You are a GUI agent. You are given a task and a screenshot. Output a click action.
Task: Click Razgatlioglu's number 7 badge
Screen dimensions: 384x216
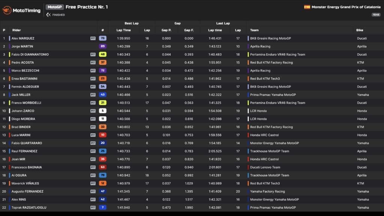tap(103, 208)
